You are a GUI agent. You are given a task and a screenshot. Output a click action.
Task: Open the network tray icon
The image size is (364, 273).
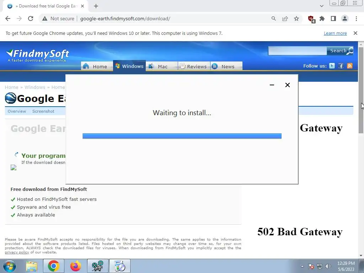320,266
